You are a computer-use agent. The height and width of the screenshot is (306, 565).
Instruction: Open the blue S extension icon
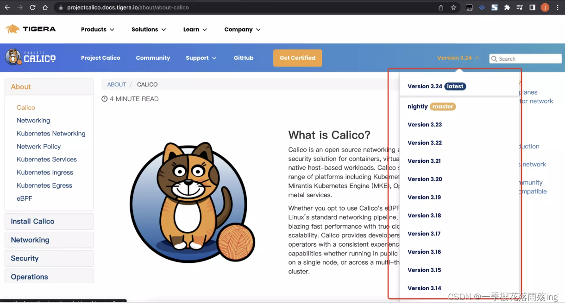[x=495, y=7]
